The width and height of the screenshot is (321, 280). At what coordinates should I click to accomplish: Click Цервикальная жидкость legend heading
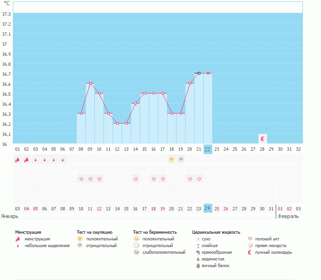[216, 232]
